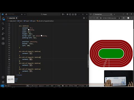Open the Search view in activity bar

coord(3,24)
